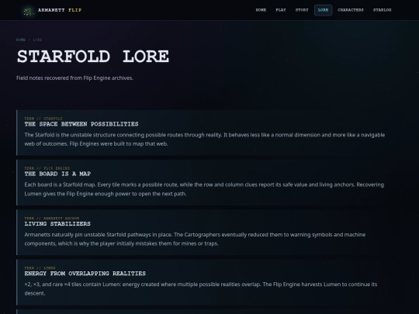Click the Lore breadcrumb text

(x=37, y=40)
